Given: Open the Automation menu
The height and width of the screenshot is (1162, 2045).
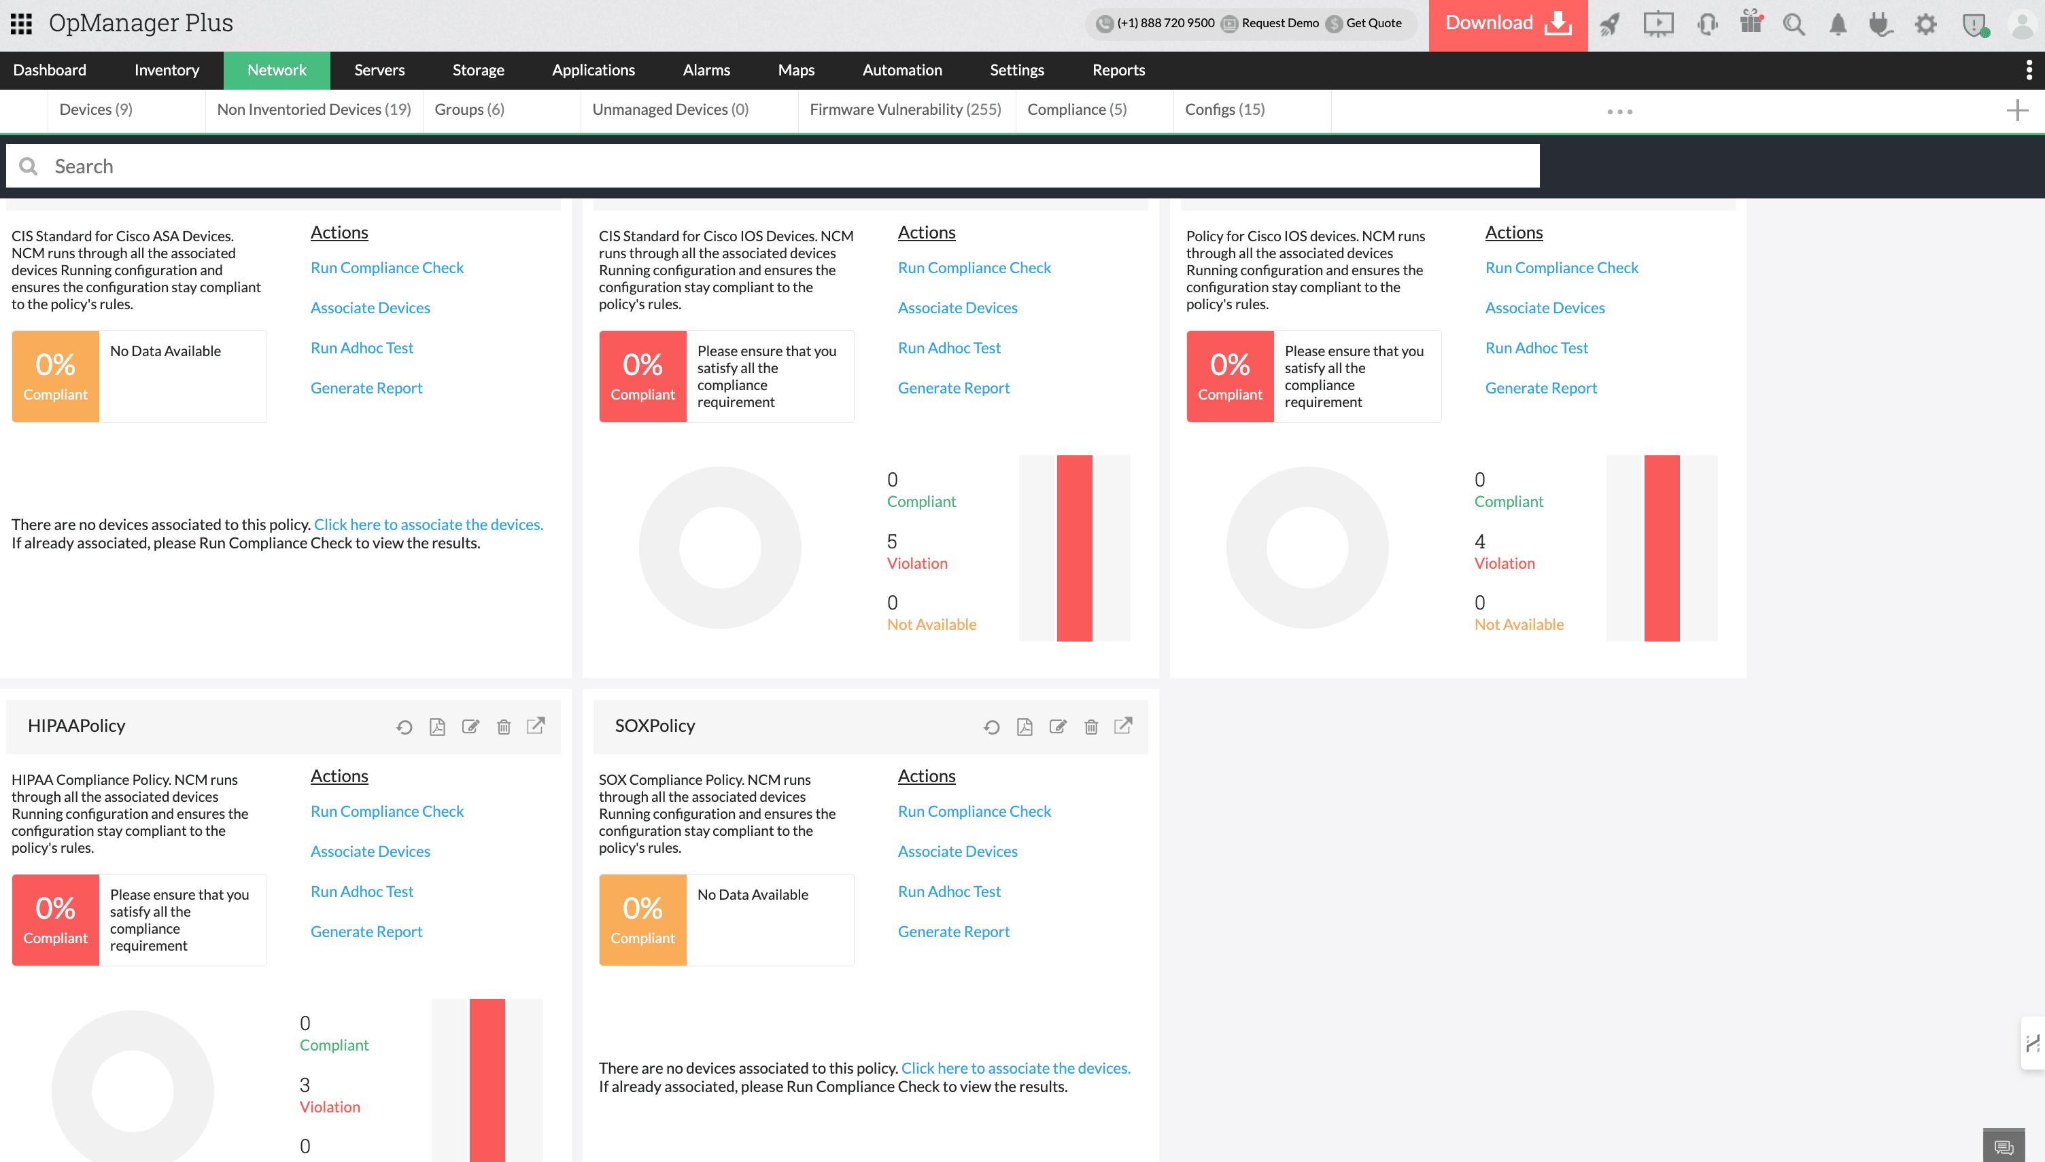Looking at the screenshot, I should click(x=902, y=70).
